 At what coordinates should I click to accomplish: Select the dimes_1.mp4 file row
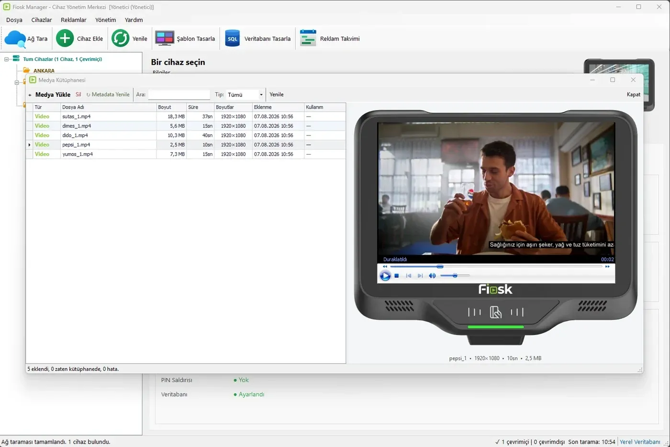[x=186, y=126]
